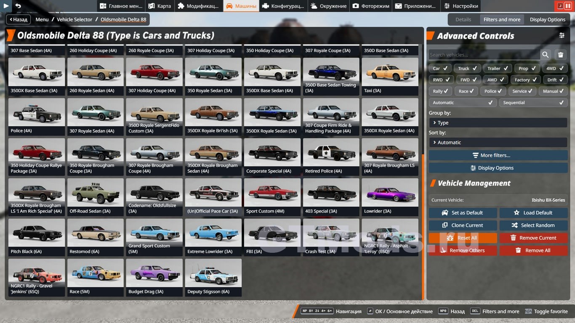
Task: Toggle the Police filter checkbox
Action: pos(493,91)
